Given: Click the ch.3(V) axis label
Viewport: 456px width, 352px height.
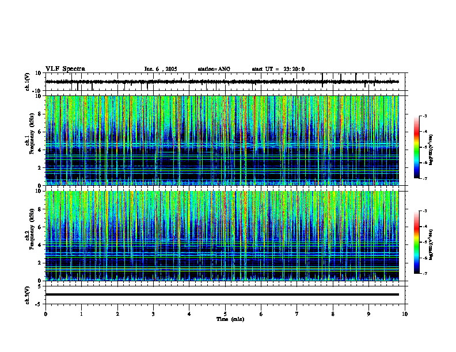Looking at the screenshot, I should pos(27,296).
